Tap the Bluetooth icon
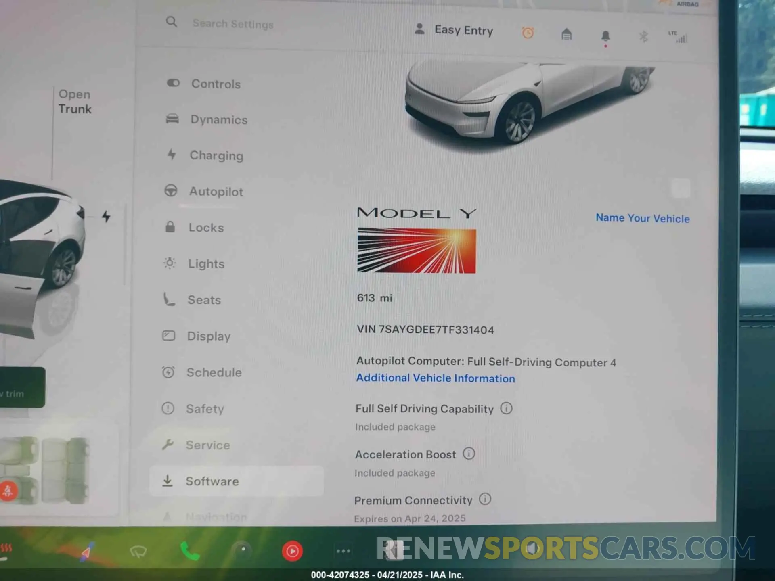The width and height of the screenshot is (775, 581). pos(643,37)
